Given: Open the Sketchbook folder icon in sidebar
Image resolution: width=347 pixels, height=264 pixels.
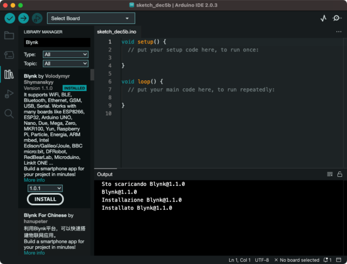Looking at the screenshot, I should 9,36.
